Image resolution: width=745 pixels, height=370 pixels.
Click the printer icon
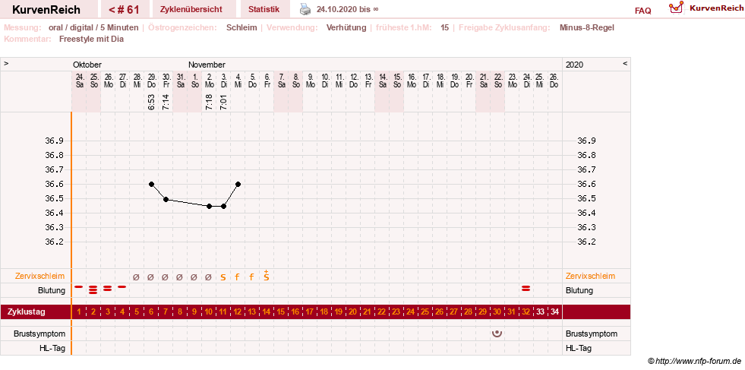(x=305, y=9)
